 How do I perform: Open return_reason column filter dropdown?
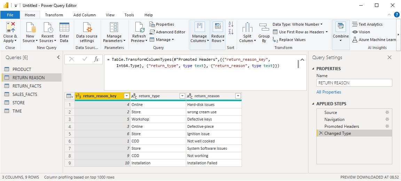click(238, 96)
